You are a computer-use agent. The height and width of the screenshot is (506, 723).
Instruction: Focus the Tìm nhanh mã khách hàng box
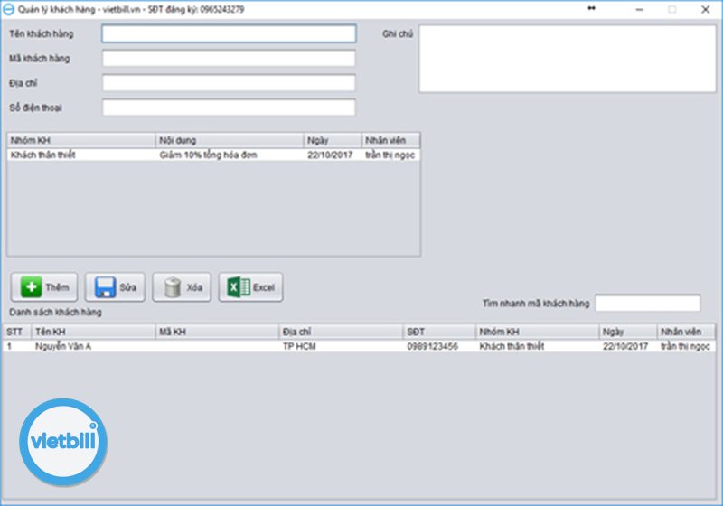[x=647, y=304]
